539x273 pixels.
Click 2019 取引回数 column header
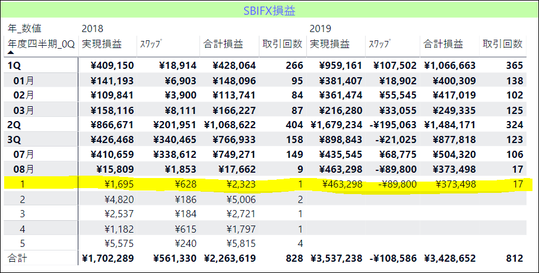[503, 44]
